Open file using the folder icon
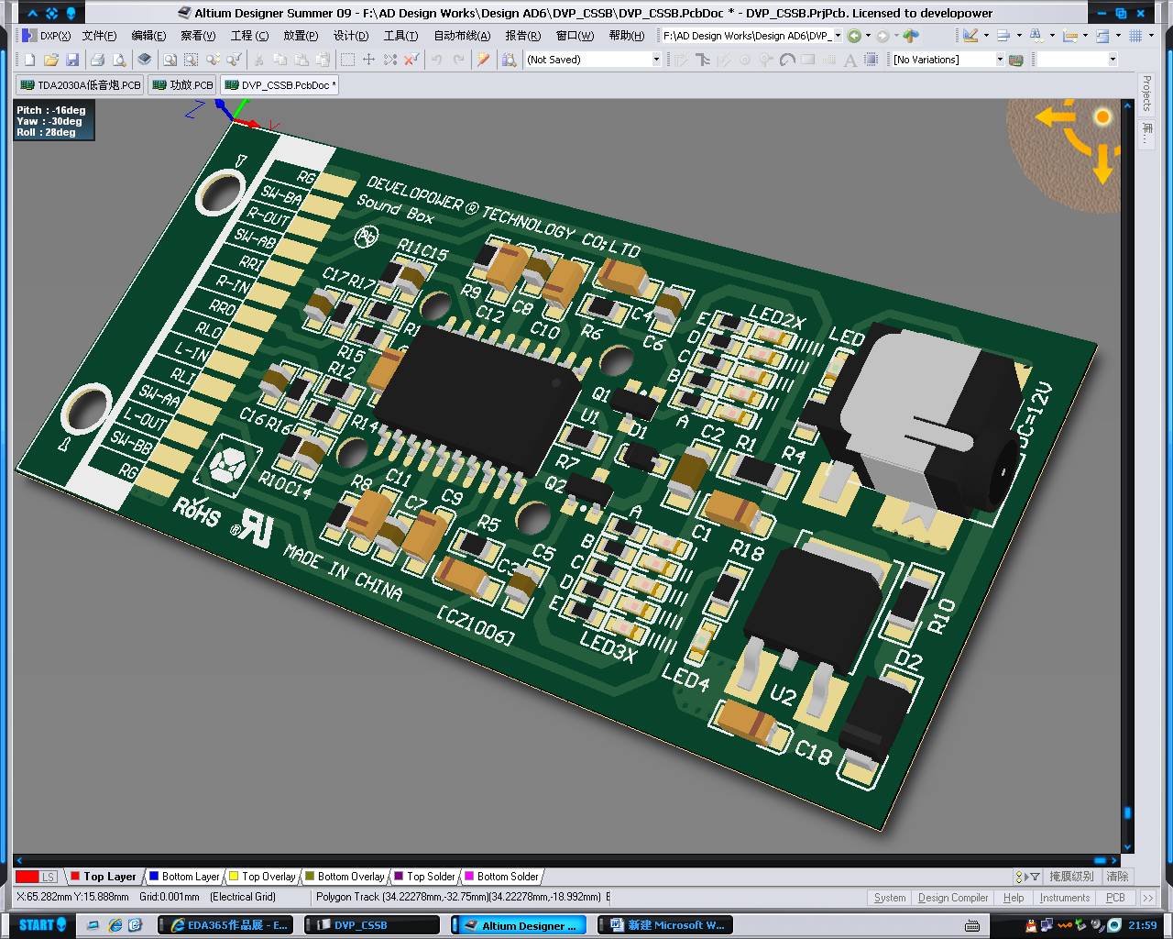Screen dimensions: 1173x939 pos(50,60)
